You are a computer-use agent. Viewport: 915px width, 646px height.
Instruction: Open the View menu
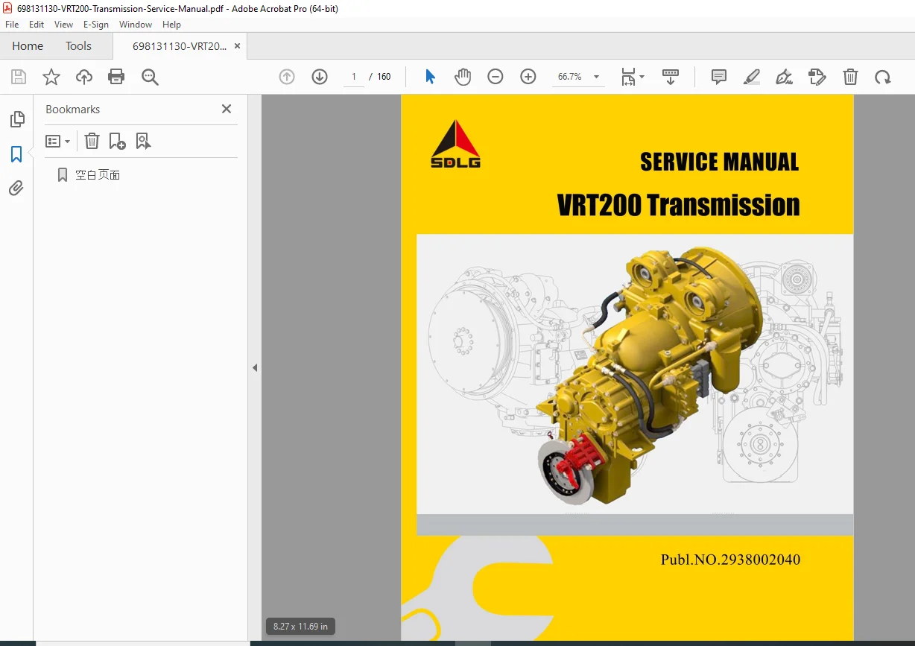point(64,25)
